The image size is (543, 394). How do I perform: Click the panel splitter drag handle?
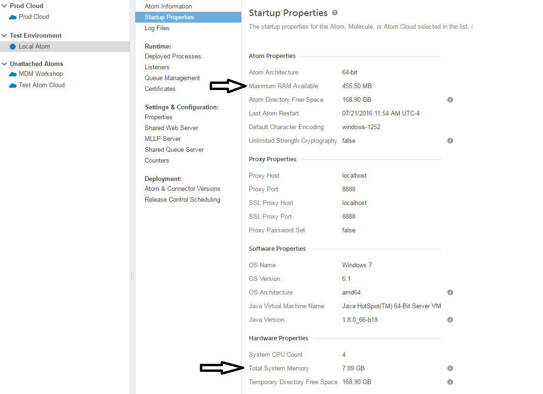132,276
